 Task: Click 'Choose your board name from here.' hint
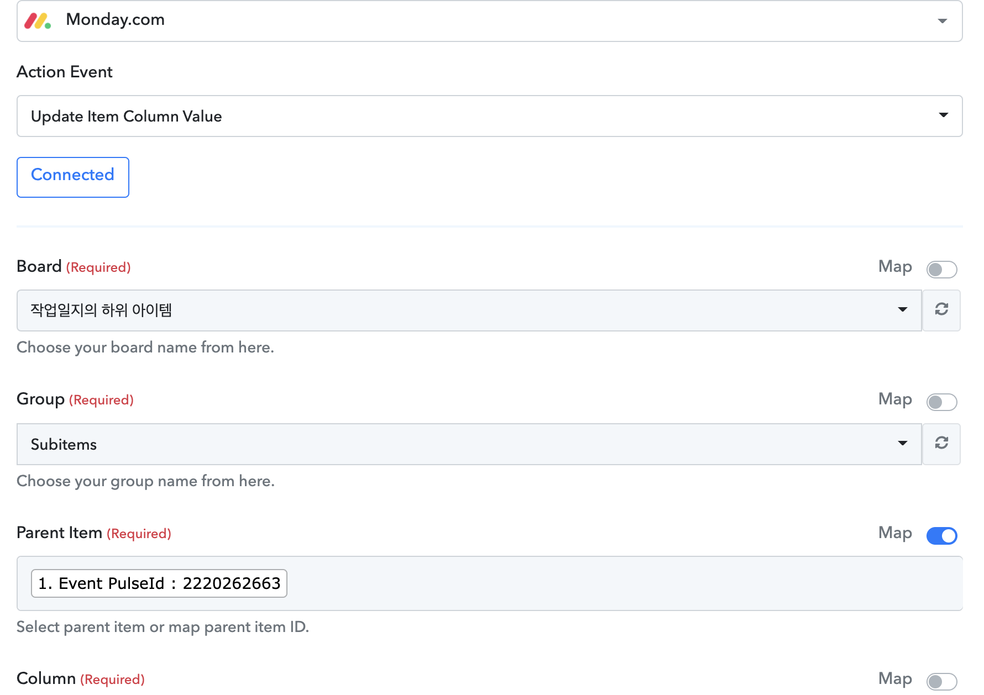[145, 347]
